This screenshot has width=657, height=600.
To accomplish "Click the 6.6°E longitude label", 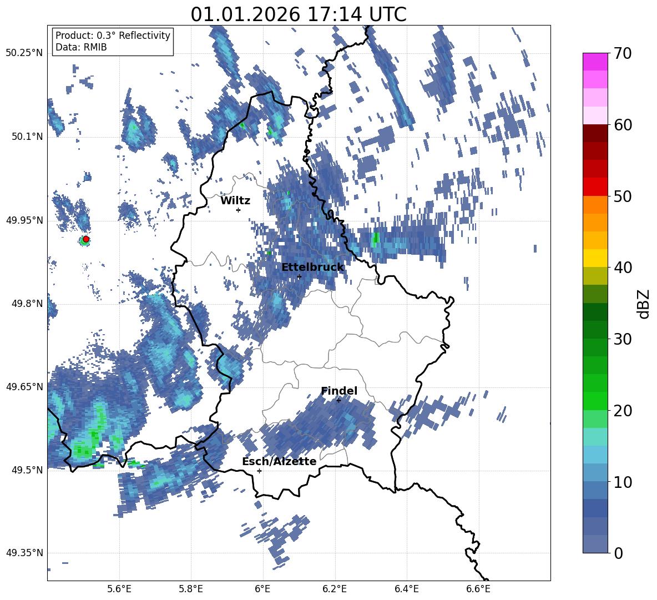I will pos(478,589).
